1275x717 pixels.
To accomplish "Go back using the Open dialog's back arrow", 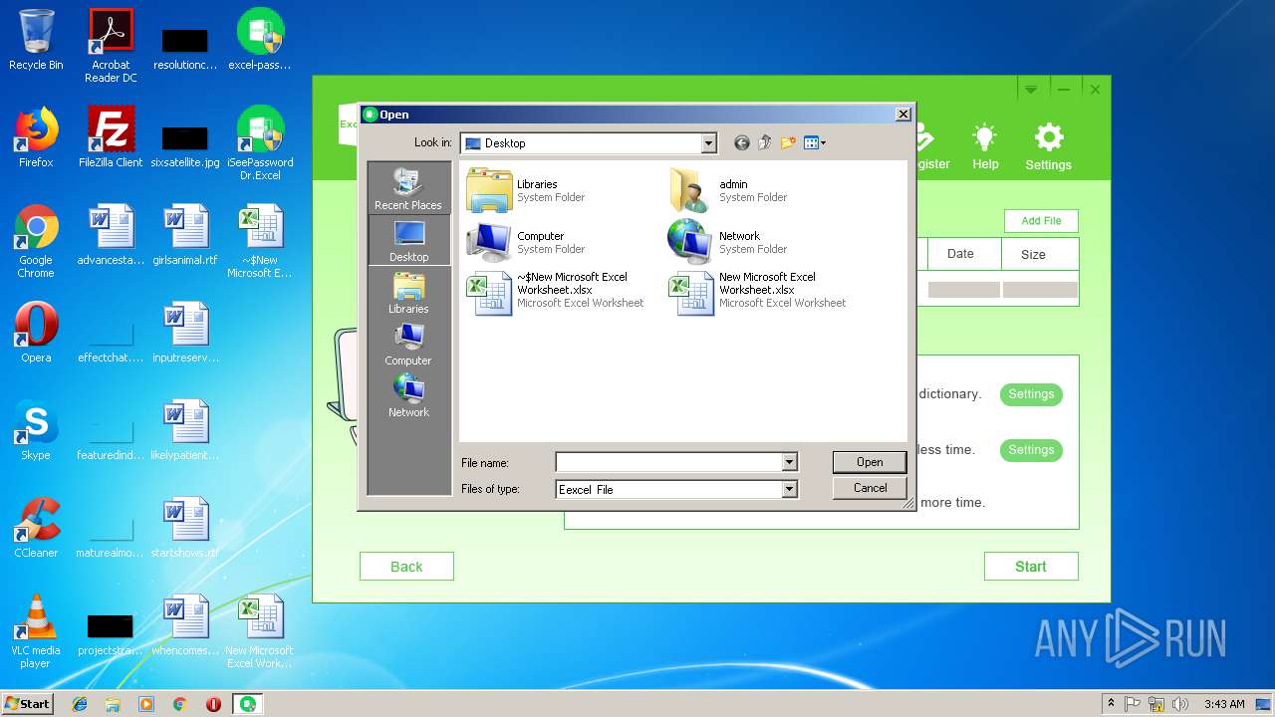I will pos(741,143).
